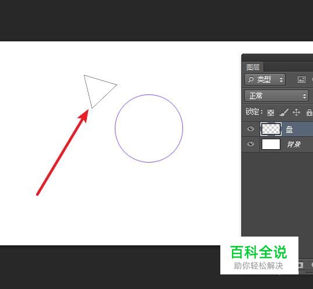Open the 类型 filter type dropdown
The image size is (313, 289).
[x=265, y=80]
